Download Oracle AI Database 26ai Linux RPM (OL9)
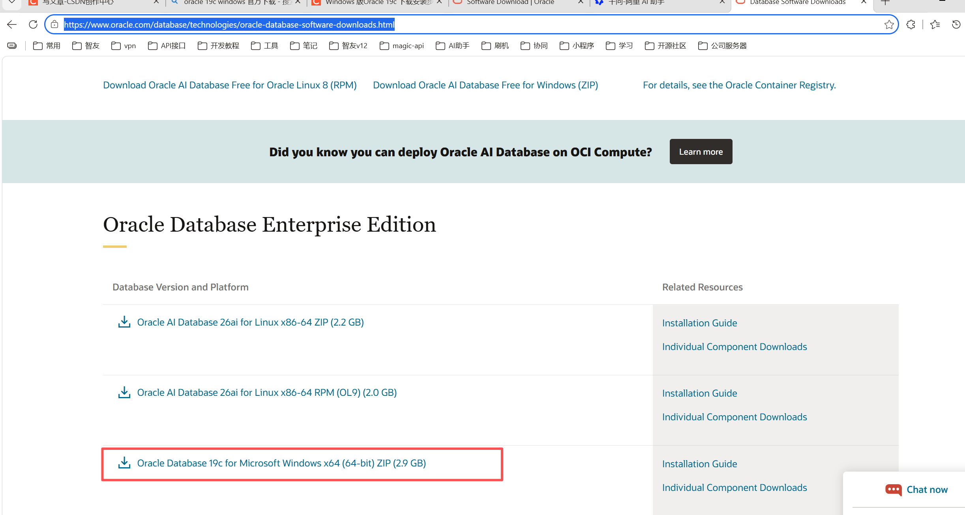The width and height of the screenshot is (965, 515). click(x=267, y=393)
